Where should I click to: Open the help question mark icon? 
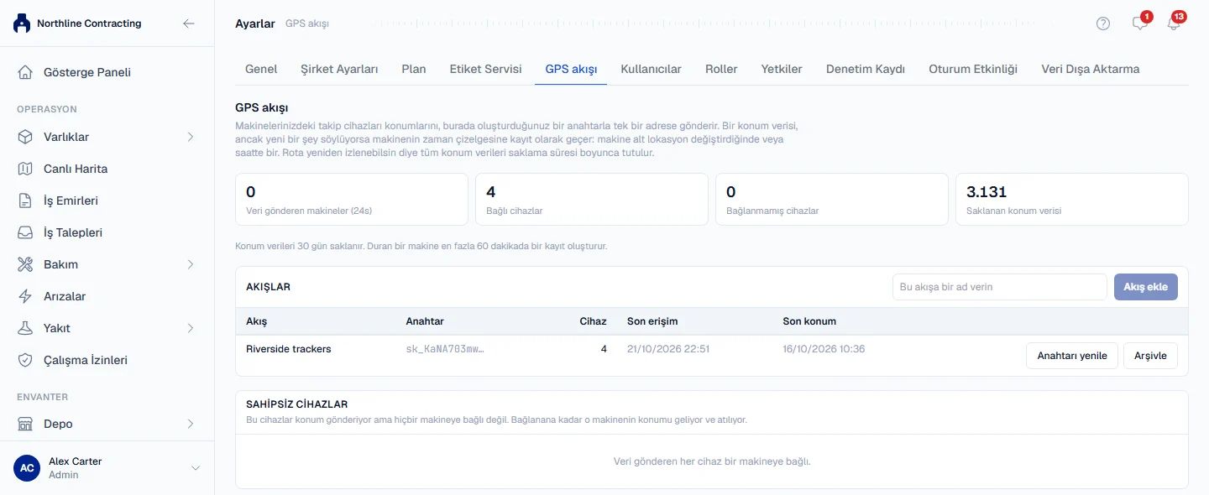pos(1103,23)
